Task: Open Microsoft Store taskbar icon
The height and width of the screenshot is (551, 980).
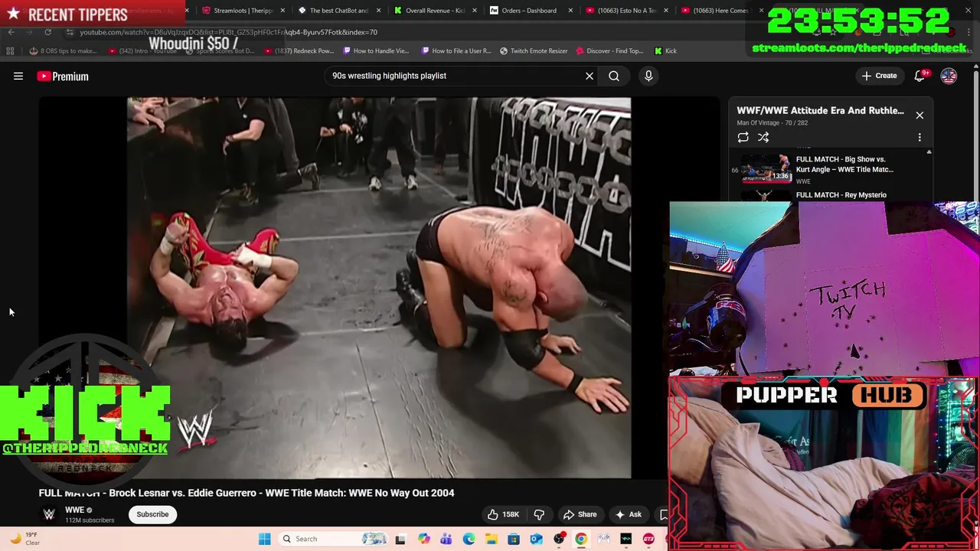Action: click(514, 539)
